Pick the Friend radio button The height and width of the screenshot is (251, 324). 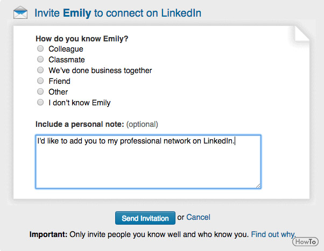tap(40, 81)
